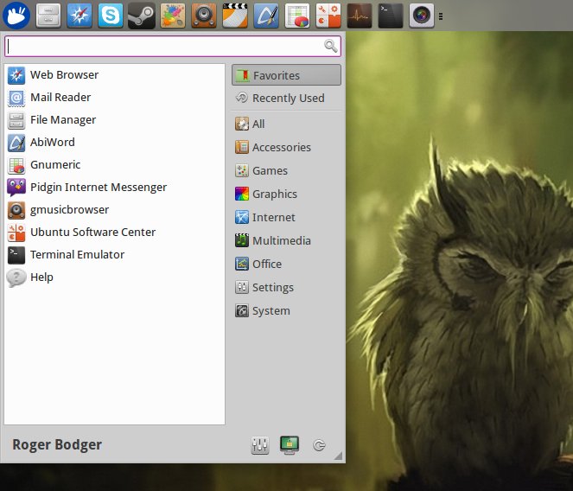Click the Skype icon in the top panel
The height and width of the screenshot is (491, 573).
110,15
